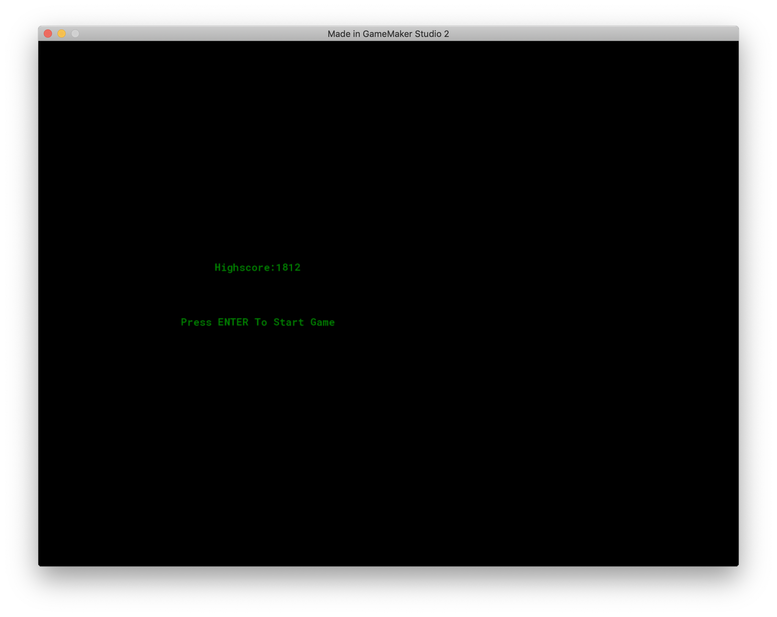This screenshot has width=777, height=617.
Task: Click the word 'Press' in start prompt
Action: (x=196, y=322)
